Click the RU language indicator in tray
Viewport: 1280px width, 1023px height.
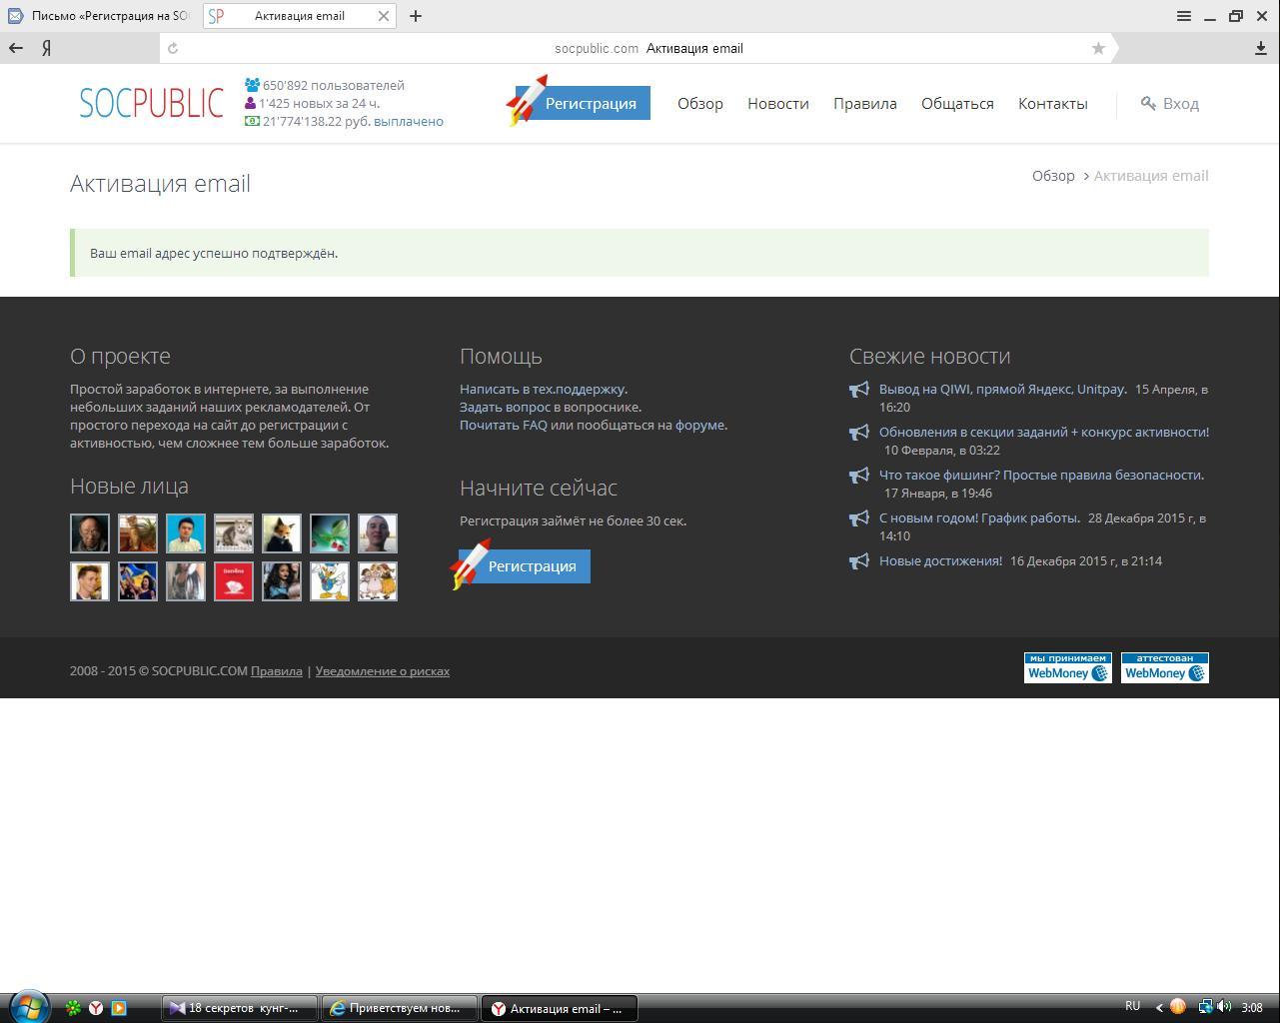point(1132,1006)
